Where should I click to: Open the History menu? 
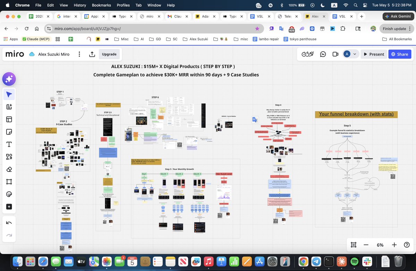coord(79,5)
